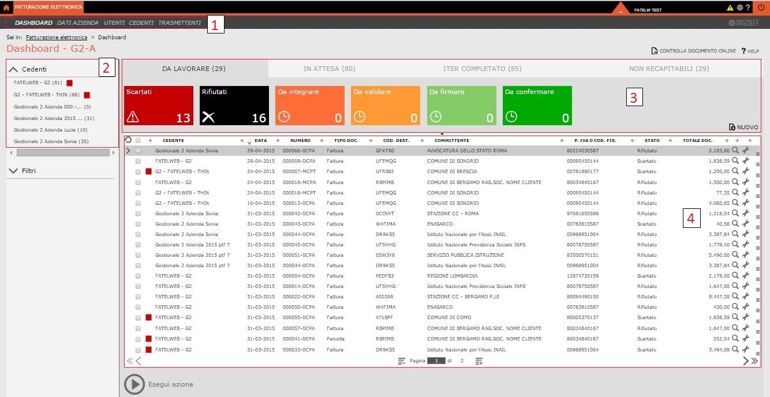The width and height of the screenshot is (770, 397).
Task: Click wrench on the 1.218,04 total row
Action: click(x=746, y=213)
